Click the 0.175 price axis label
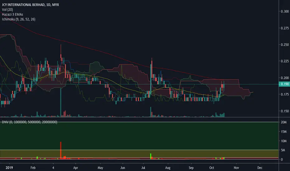 285,95
